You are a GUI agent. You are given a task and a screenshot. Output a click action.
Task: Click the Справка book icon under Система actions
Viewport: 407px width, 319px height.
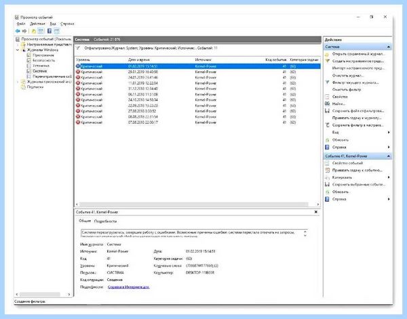pyautogui.click(x=327, y=147)
